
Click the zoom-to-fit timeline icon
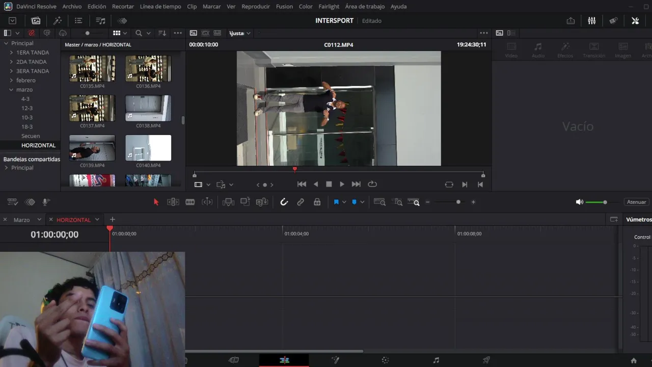pyautogui.click(x=379, y=202)
